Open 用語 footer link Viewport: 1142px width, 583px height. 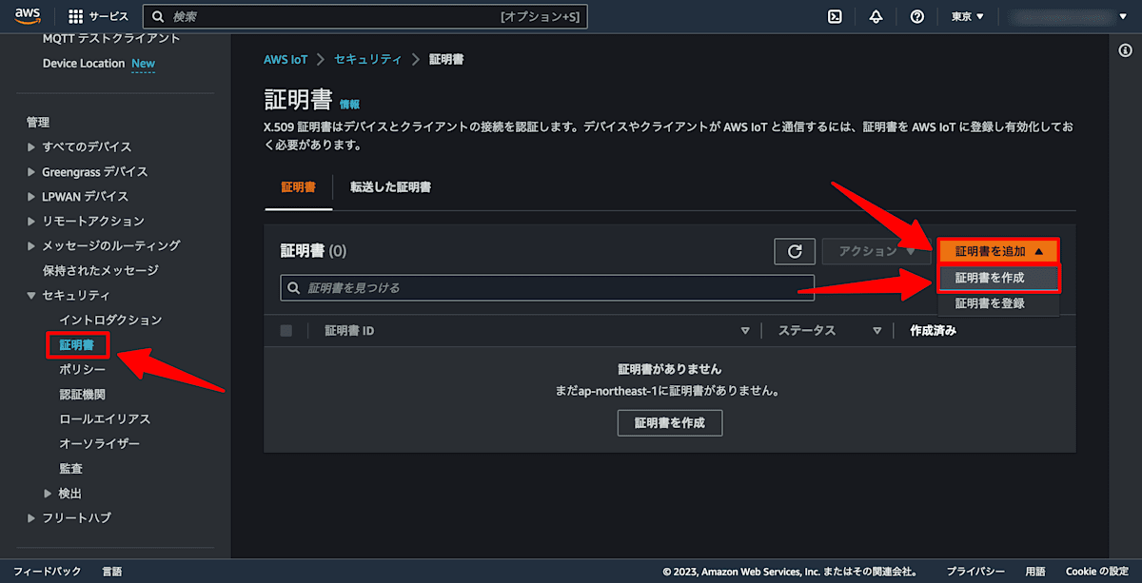1035,572
